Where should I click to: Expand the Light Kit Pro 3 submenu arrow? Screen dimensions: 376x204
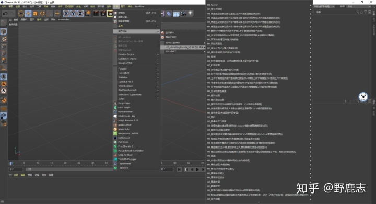pos(158,82)
